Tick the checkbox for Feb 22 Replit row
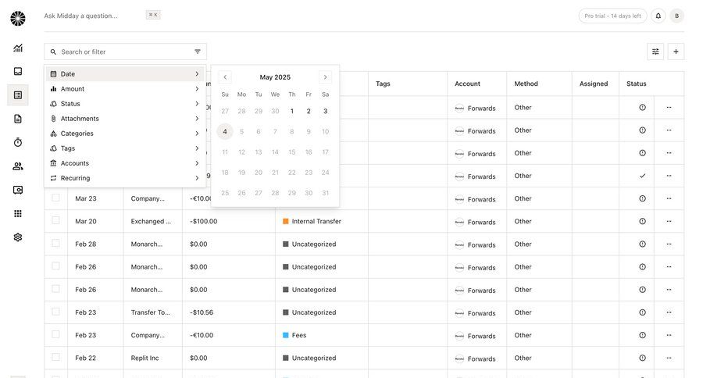 point(55,357)
